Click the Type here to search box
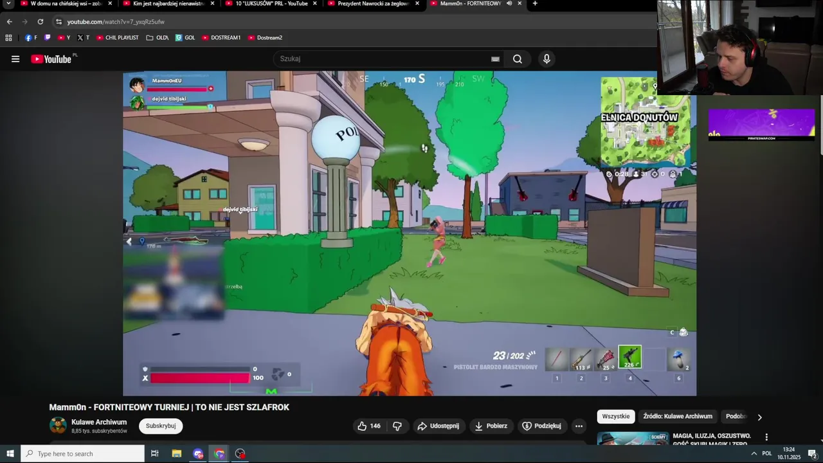This screenshot has width=823, height=463. 82,454
